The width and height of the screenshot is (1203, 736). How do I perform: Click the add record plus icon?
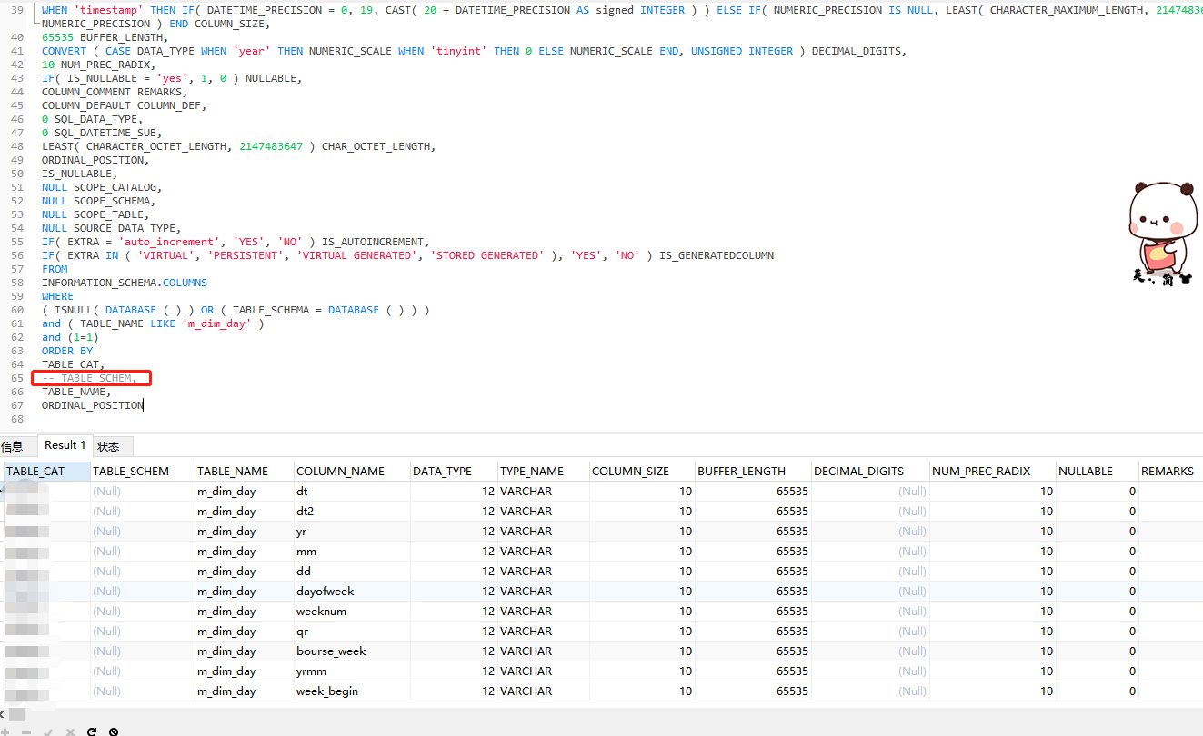pos(5,731)
